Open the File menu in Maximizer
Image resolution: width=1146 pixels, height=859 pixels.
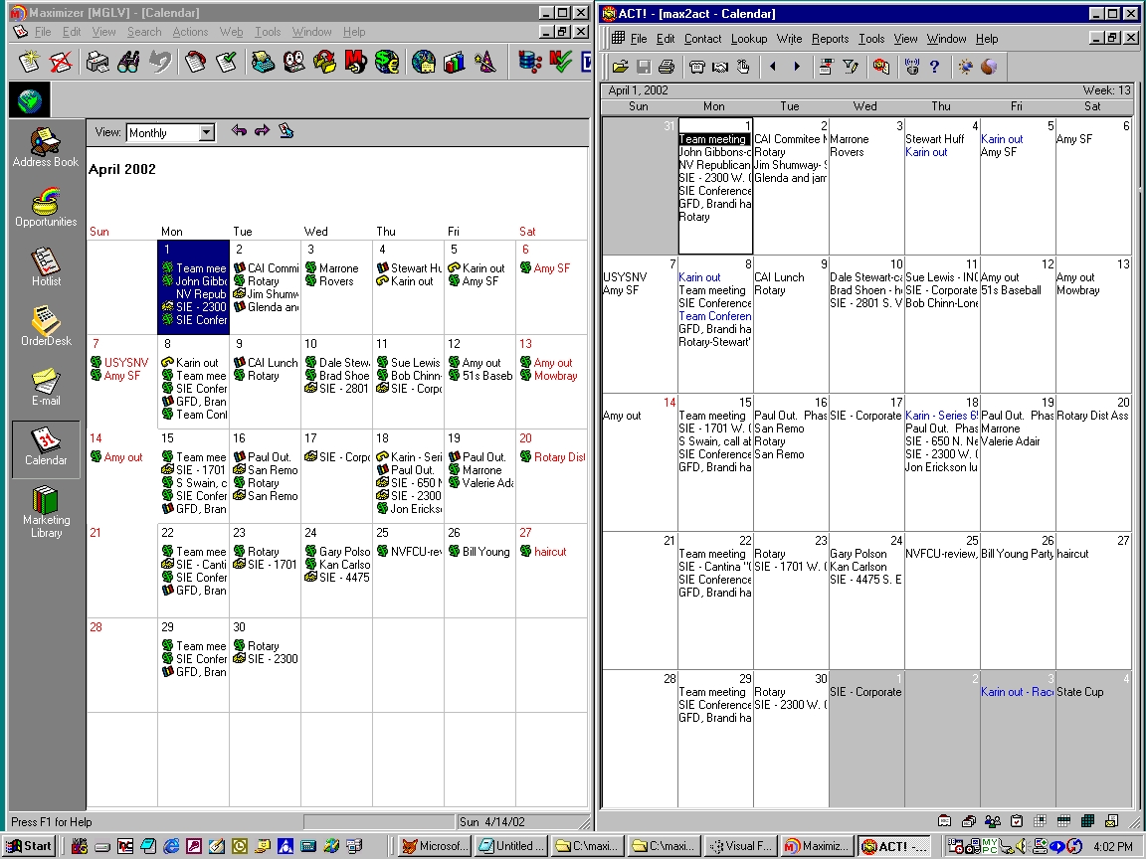point(43,32)
